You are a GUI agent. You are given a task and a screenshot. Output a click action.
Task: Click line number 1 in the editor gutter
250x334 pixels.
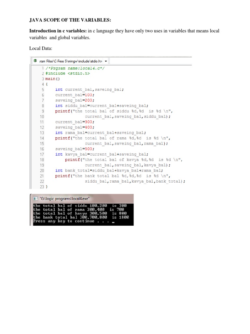pyautogui.click(x=43, y=68)
